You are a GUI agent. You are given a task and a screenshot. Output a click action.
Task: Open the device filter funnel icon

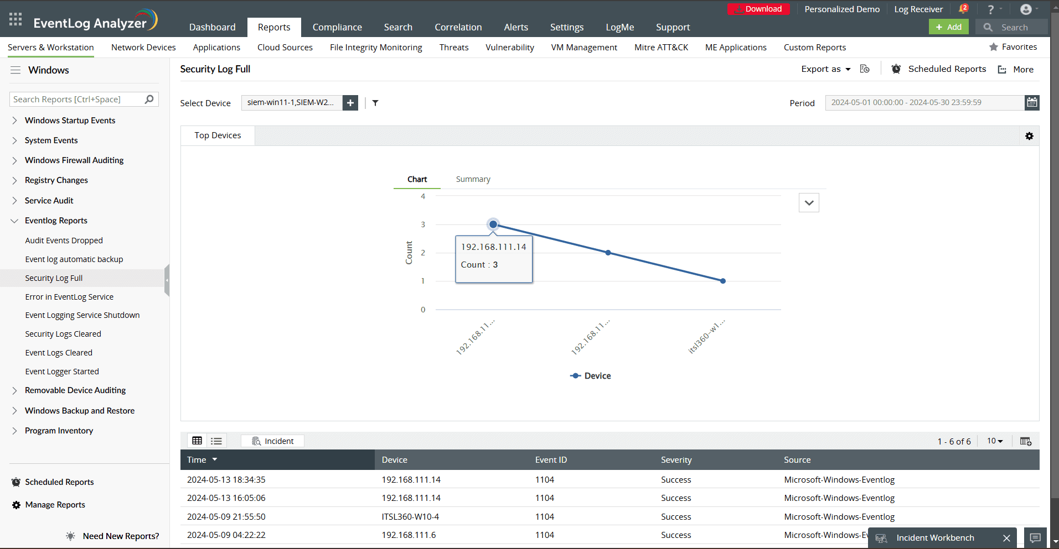tap(375, 103)
